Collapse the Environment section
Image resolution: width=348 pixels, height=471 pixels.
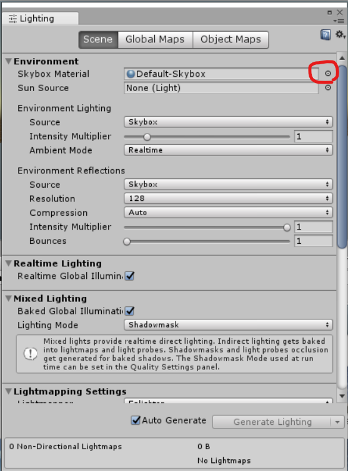pyautogui.click(x=9, y=61)
